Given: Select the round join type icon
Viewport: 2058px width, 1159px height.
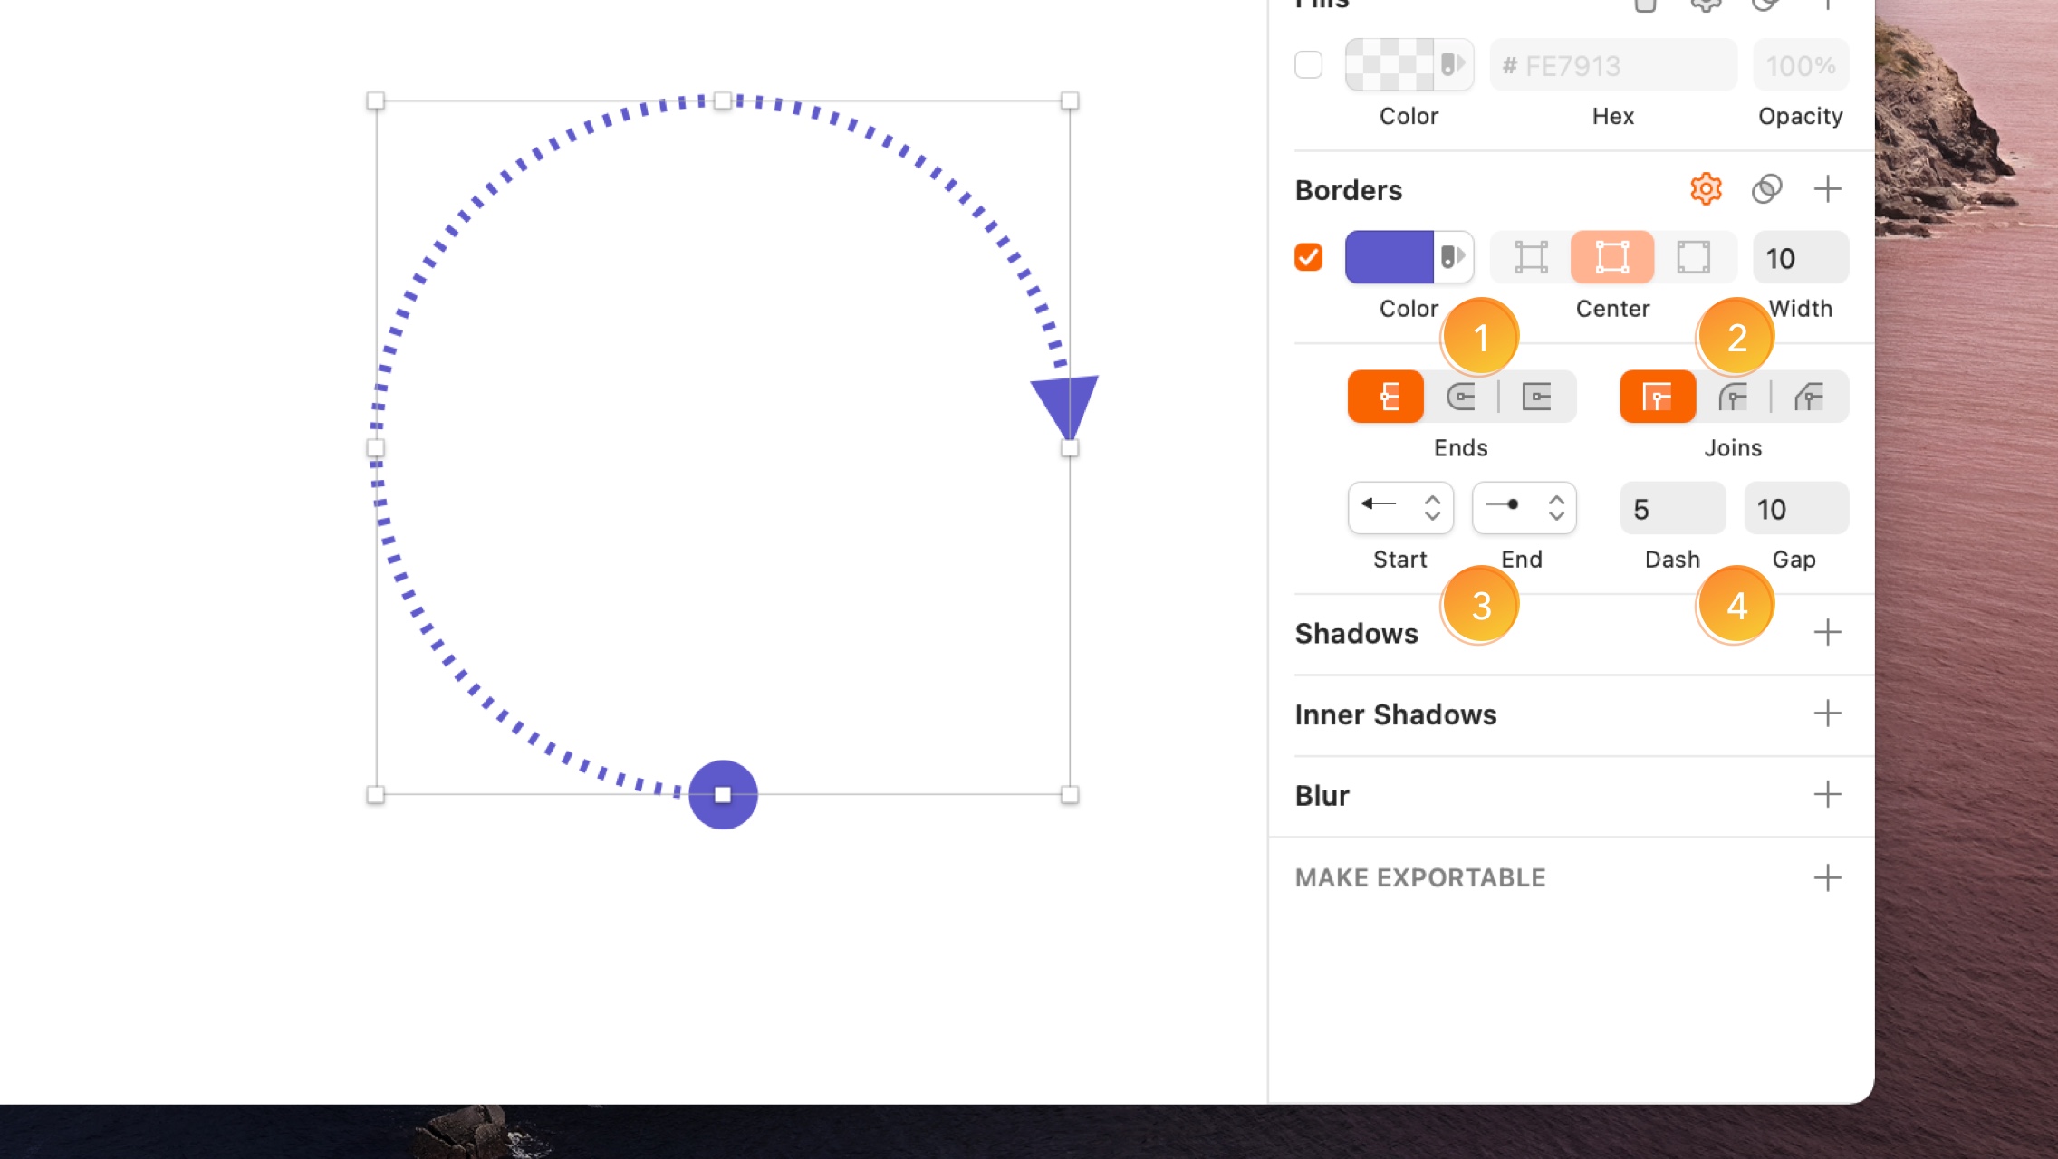Looking at the screenshot, I should coord(1733,396).
